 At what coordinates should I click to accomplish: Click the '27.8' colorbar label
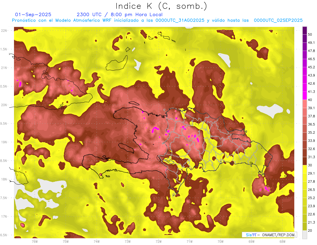click(311, 181)
